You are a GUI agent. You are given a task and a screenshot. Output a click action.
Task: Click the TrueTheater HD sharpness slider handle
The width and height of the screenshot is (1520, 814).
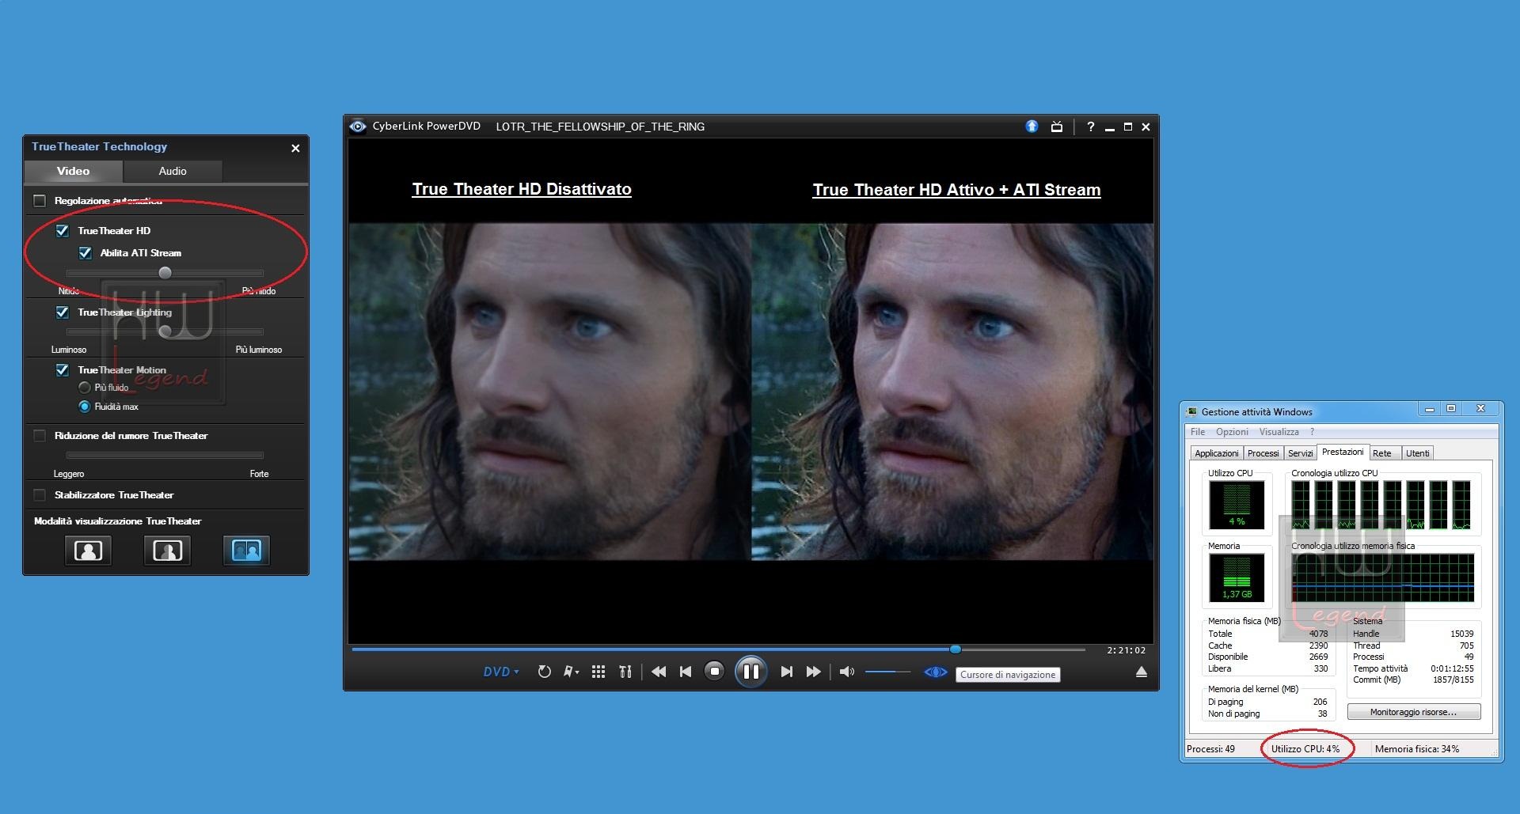point(165,273)
